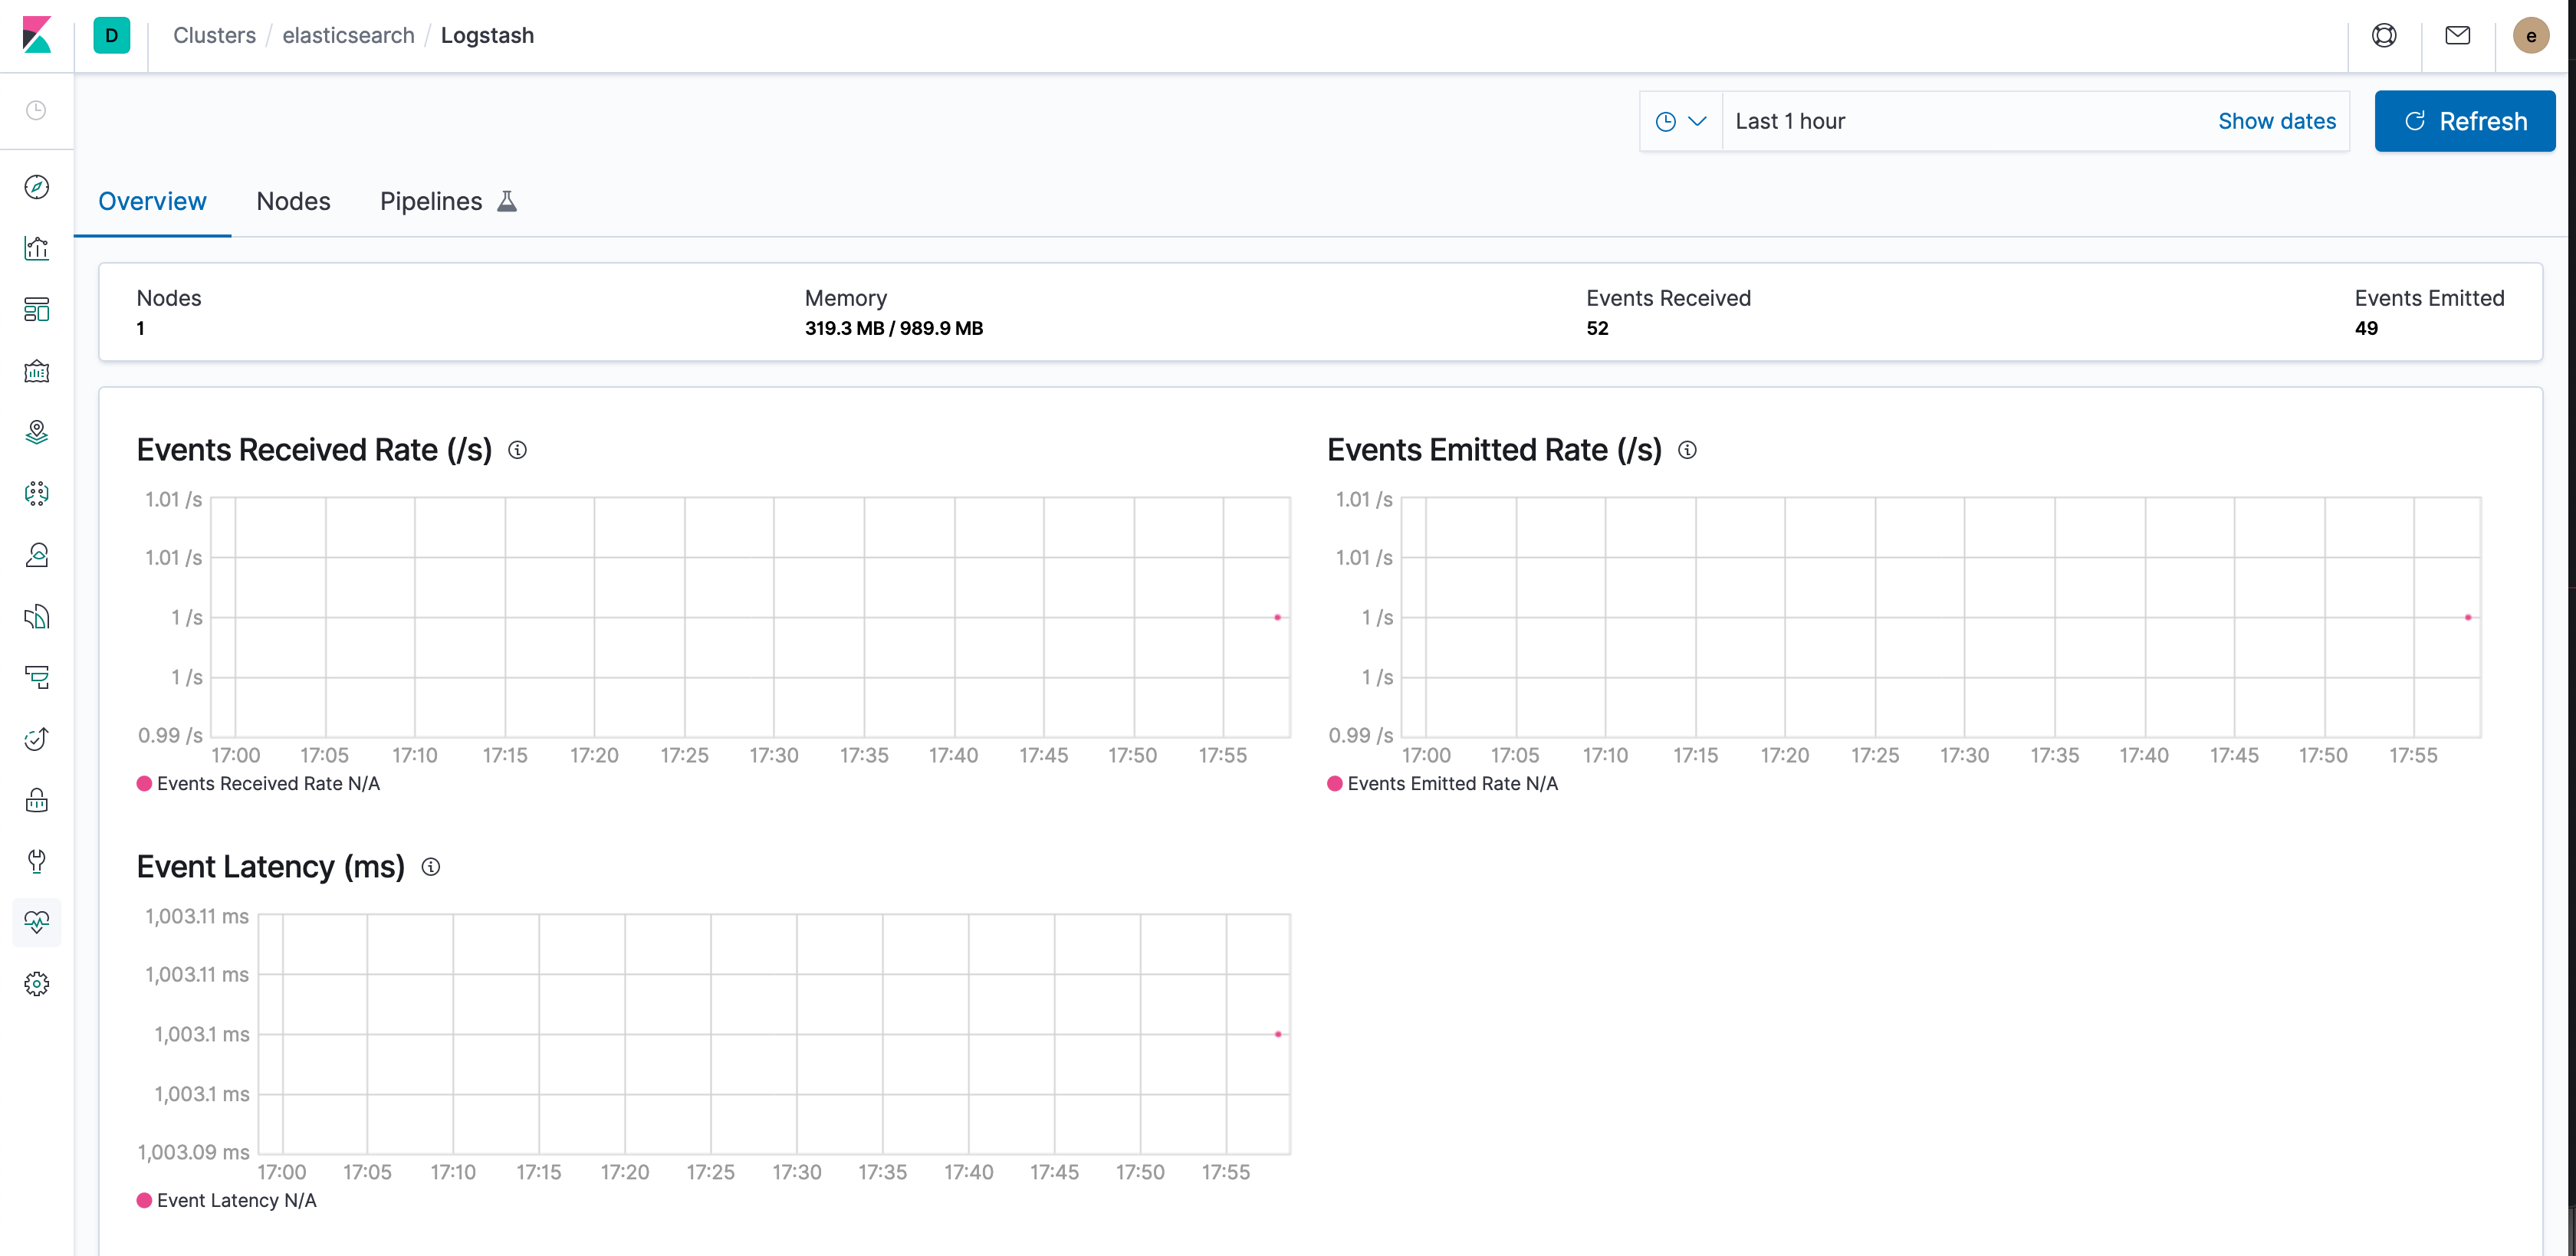Select the Maps icon in the sidebar

coord(36,433)
